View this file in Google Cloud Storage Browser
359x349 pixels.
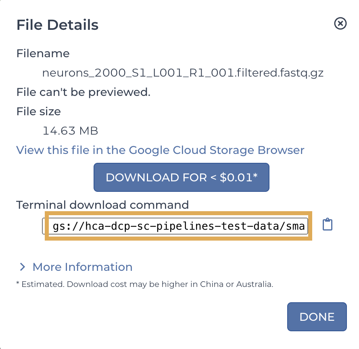[x=160, y=150]
